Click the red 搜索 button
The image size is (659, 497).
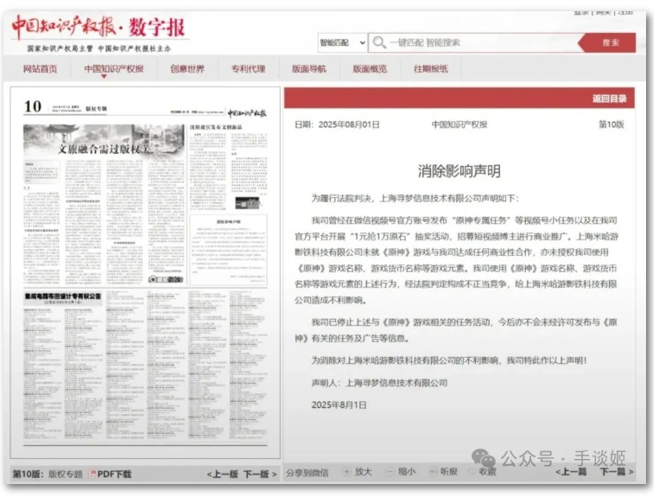[608, 42]
